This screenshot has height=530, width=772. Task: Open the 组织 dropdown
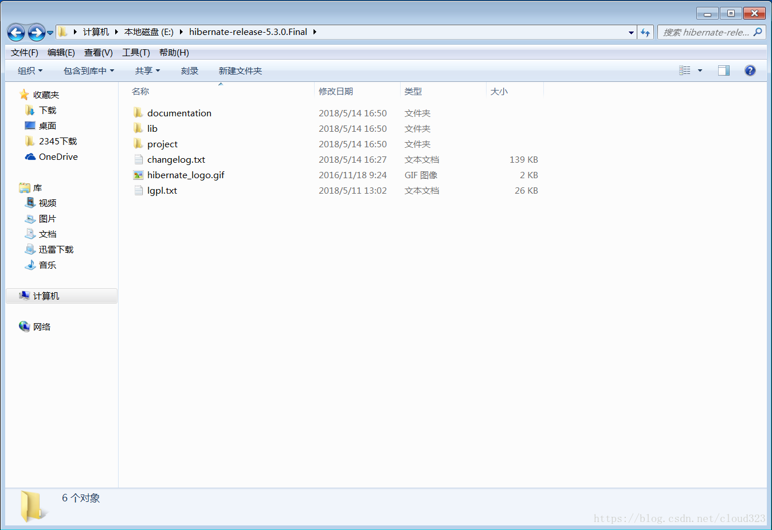coord(30,71)
